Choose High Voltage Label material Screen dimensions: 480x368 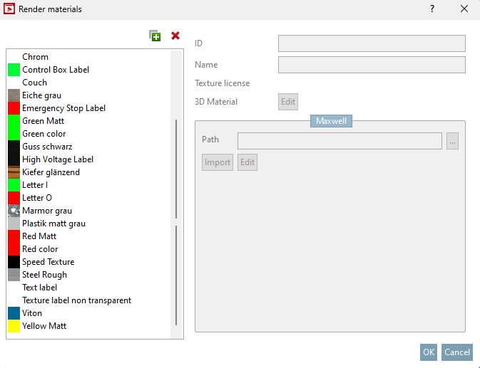tap(58, 159)
